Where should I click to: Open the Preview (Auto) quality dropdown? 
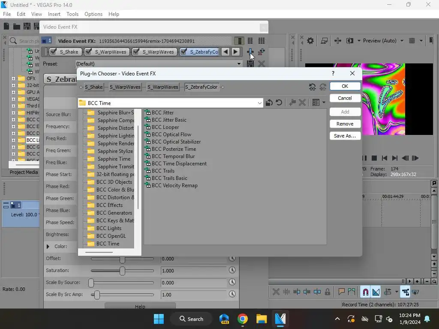402,41
